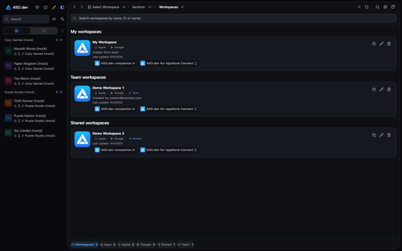Screen dimensions: 402x251
Task: Select Orbit Runner (mock) app
Action: click(x=33, y=103)
